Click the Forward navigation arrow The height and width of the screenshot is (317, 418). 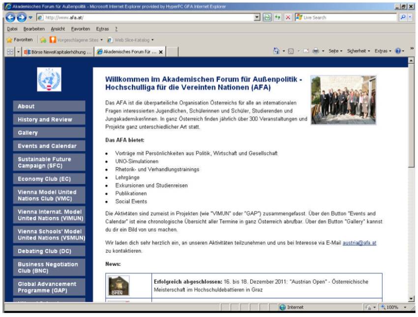[x=22, y=17]
